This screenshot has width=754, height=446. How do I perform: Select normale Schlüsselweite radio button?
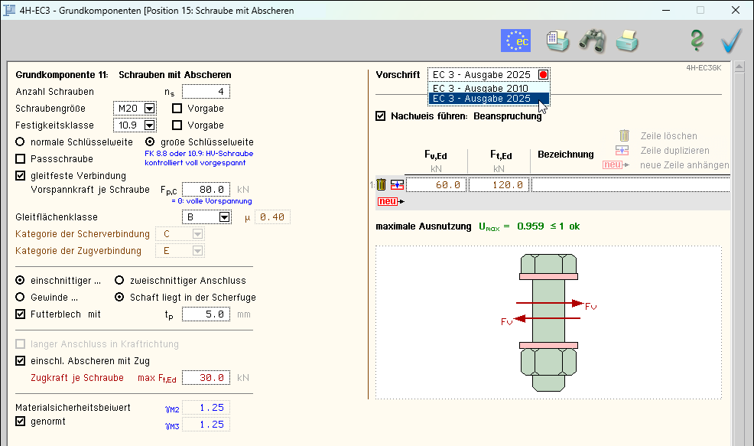click(20, 142)
